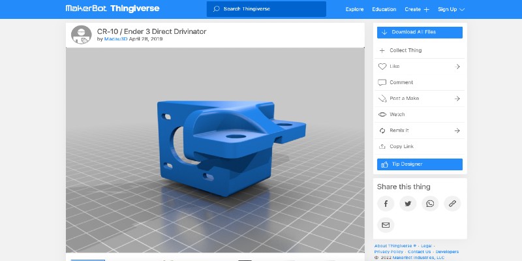Click the download arrow icon
Viewport: 522px width, 261px height.
point(384,32)
